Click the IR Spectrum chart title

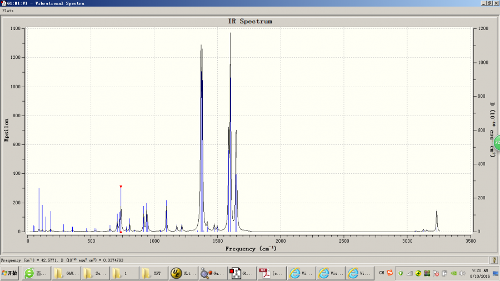pyautogui.click(x=250, y=21)
